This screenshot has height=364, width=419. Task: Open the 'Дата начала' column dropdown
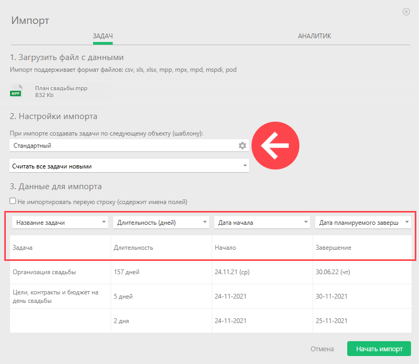click(262, 223)
